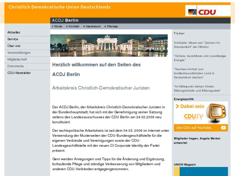The height and width of the screenshot is (176, 235).
Task: Click the Energiepolitik heading
Action: 184,99
